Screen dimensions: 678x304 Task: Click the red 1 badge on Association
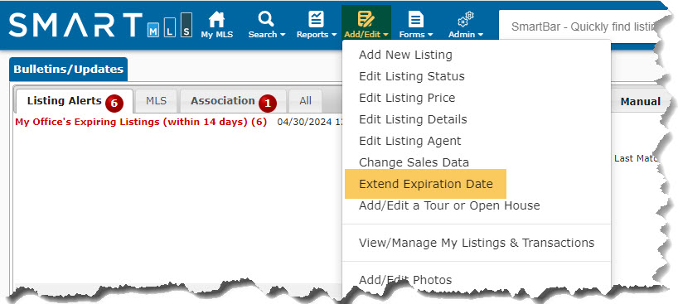[268, 104]
